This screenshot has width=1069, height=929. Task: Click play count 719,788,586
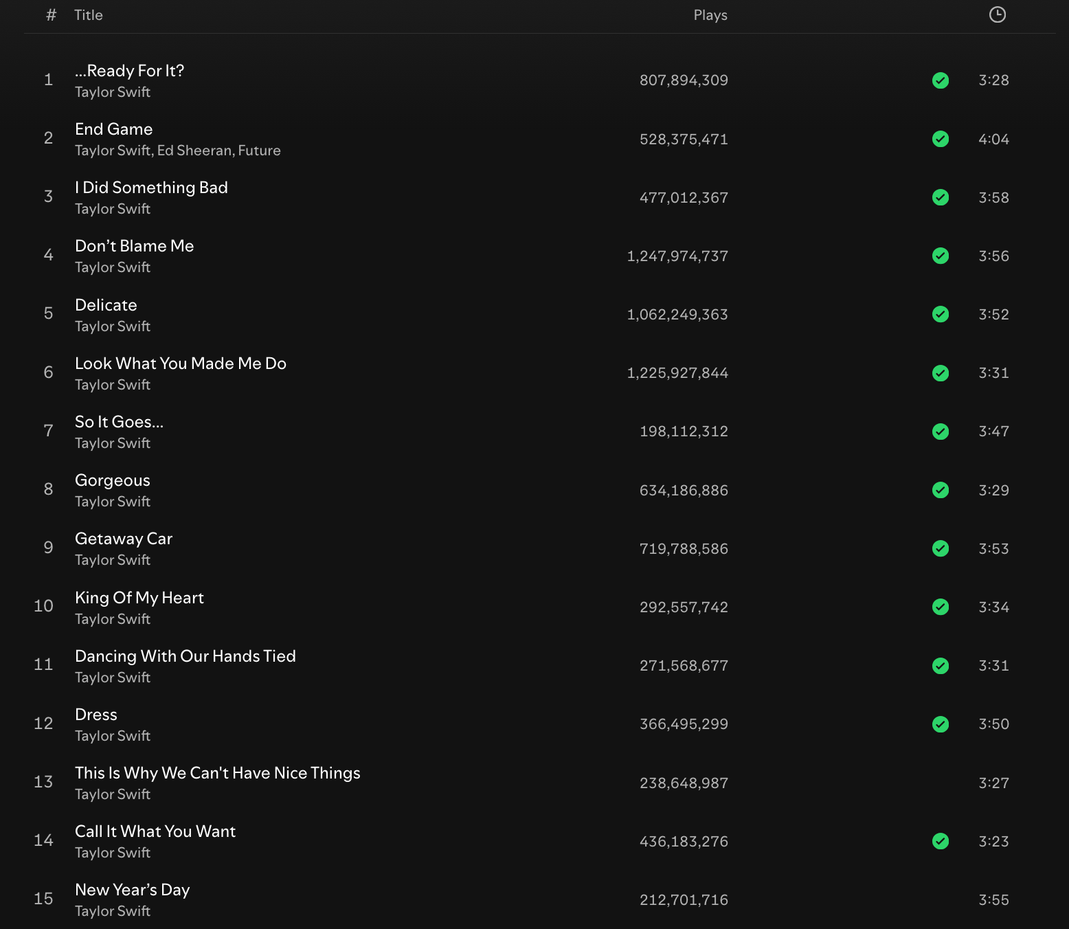[x=684, y=549]
